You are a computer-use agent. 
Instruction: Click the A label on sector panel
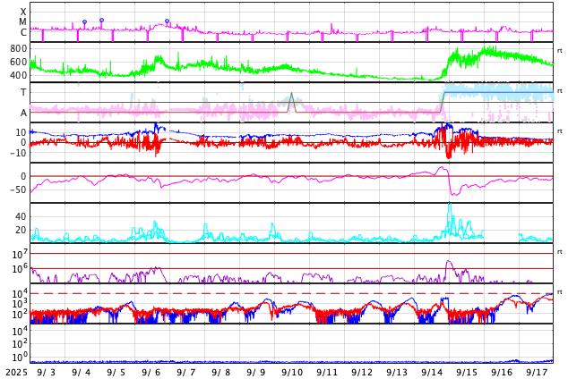click(x=23, y=113)
